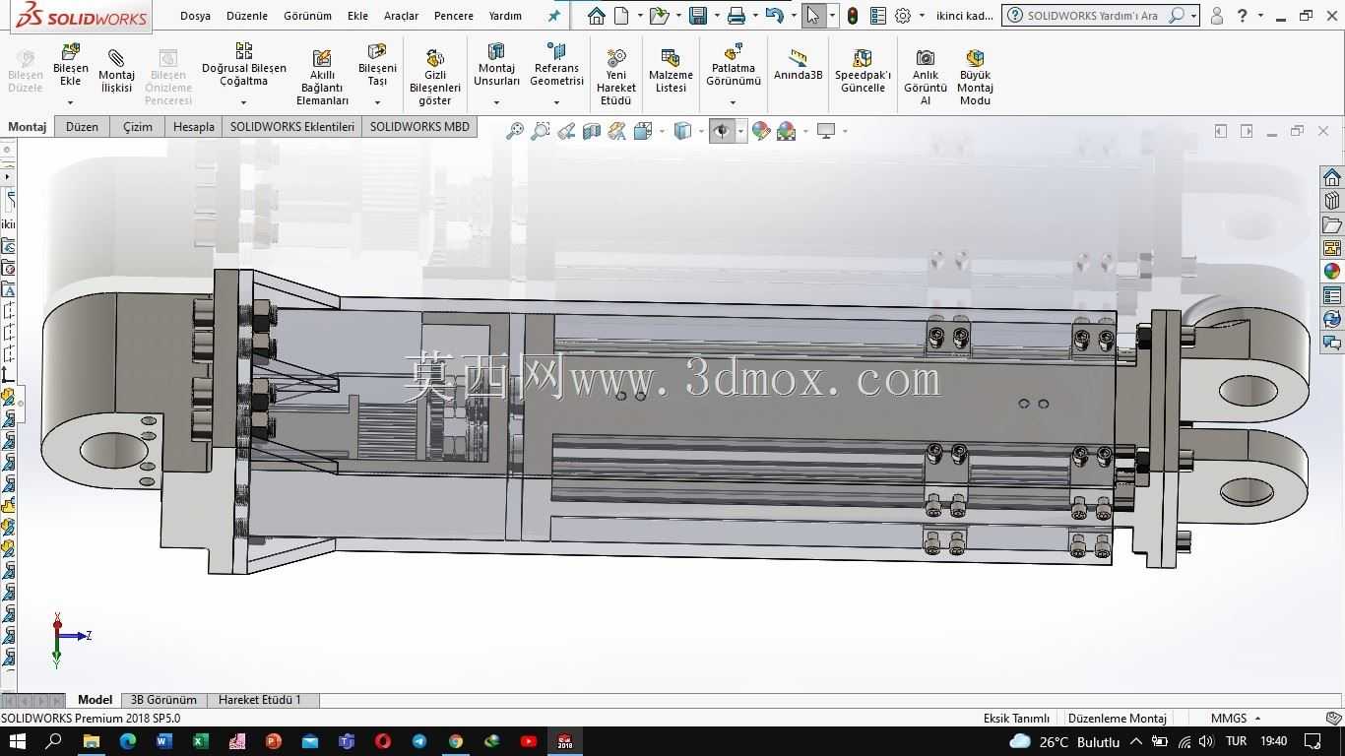Click the Undo arrow icon
The width and height of the screenshot is (1345, 756).
774,16
